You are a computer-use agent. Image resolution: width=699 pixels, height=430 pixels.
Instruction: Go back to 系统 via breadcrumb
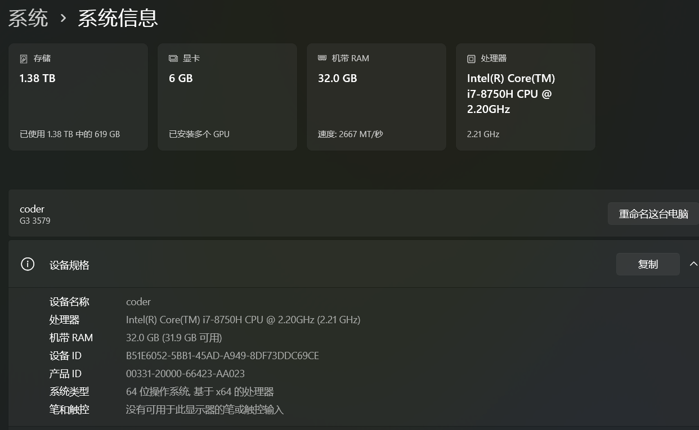coord(28,18)
